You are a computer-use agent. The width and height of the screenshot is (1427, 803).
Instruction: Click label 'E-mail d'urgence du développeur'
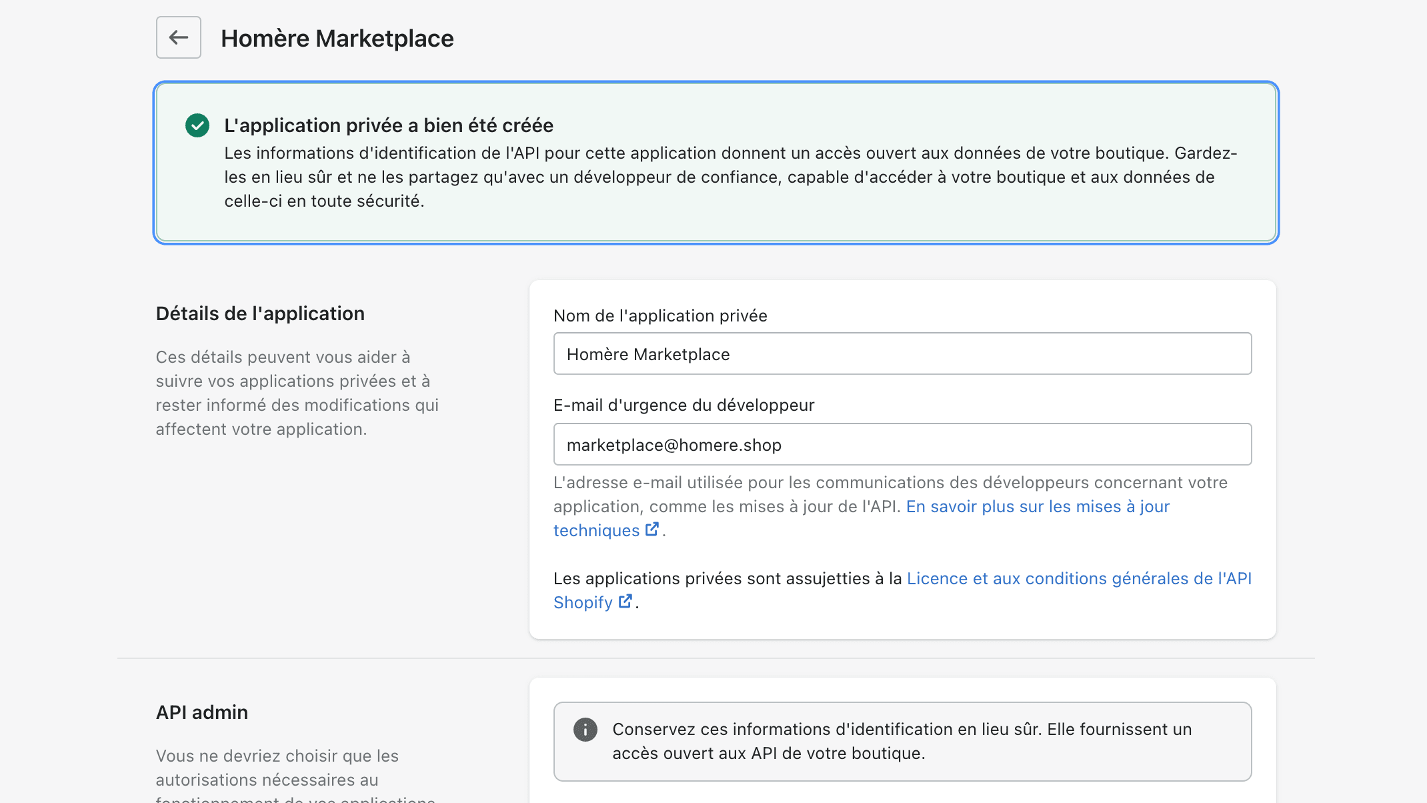[x=684, y=406]
